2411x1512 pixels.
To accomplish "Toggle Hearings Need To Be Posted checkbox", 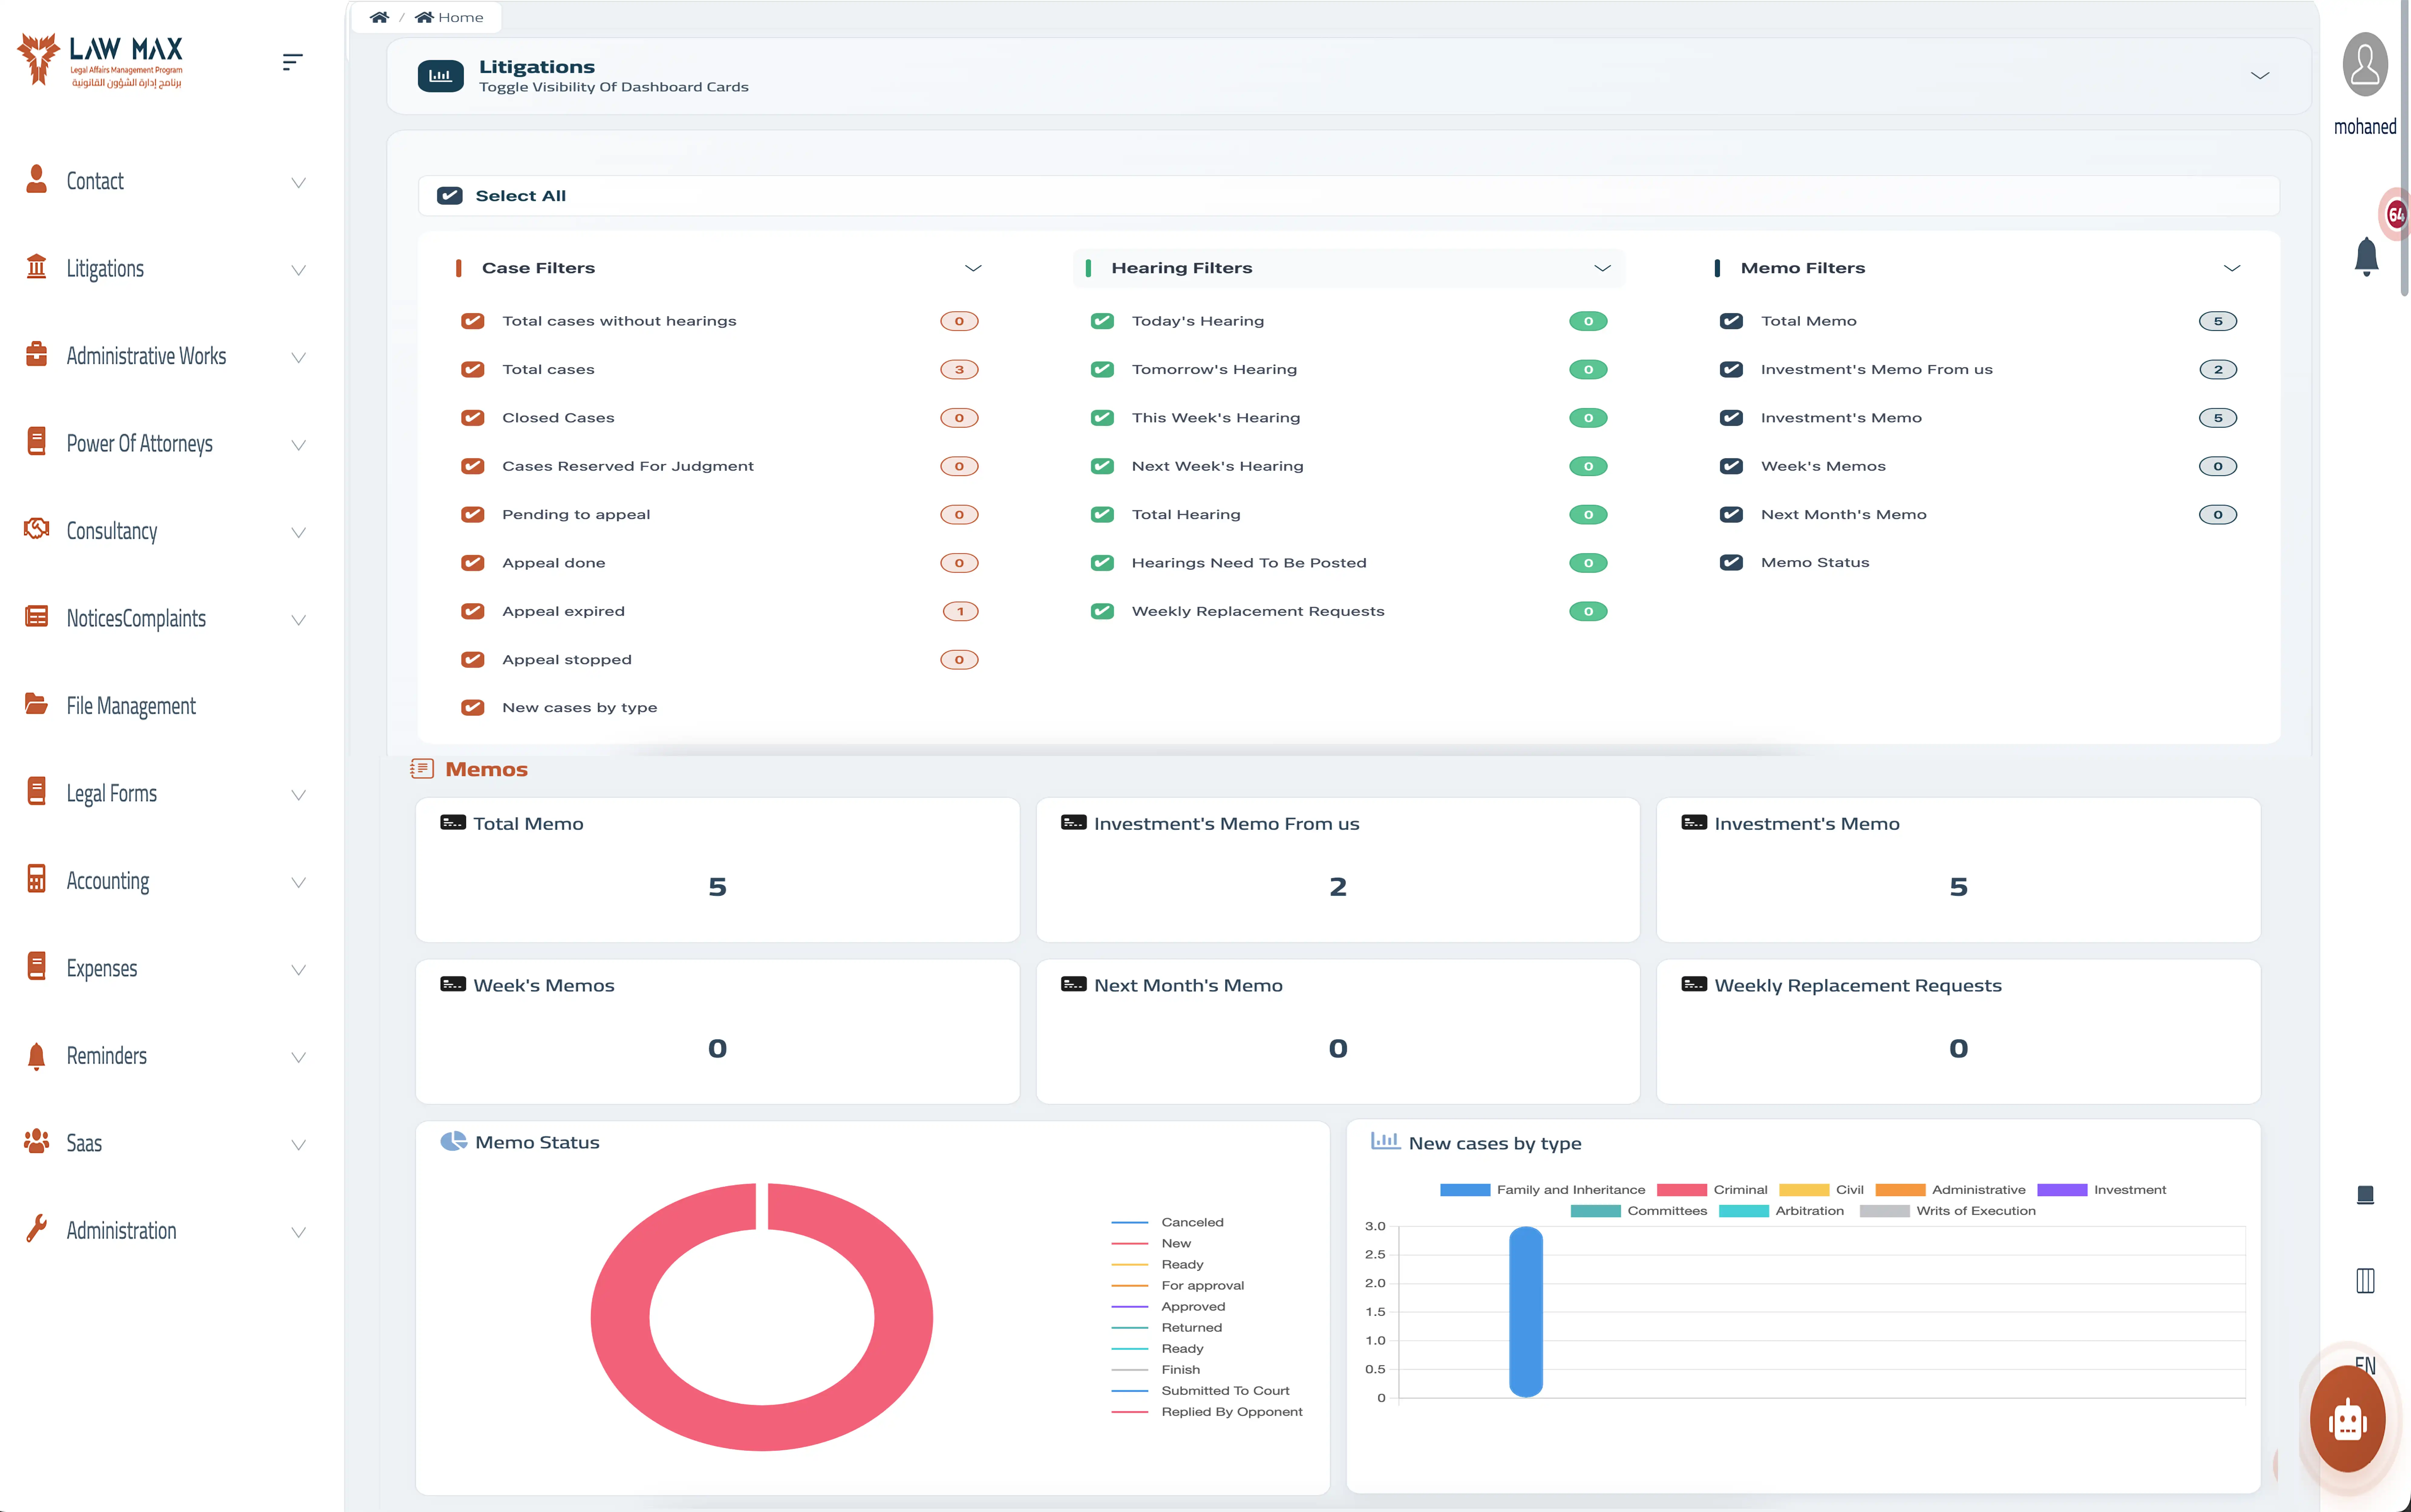I will pyautogui.click(x=1102, y=563).
